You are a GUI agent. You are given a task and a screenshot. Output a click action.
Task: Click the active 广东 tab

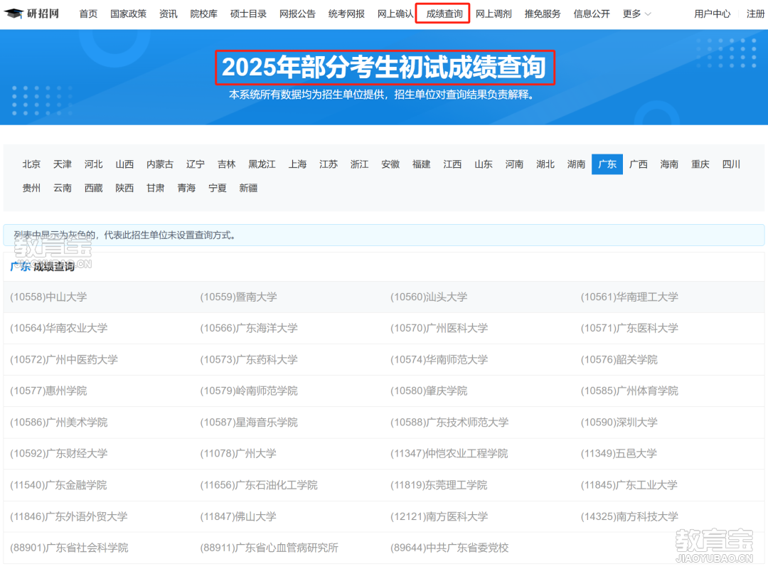pyautogui.click(x=607, y=164)
